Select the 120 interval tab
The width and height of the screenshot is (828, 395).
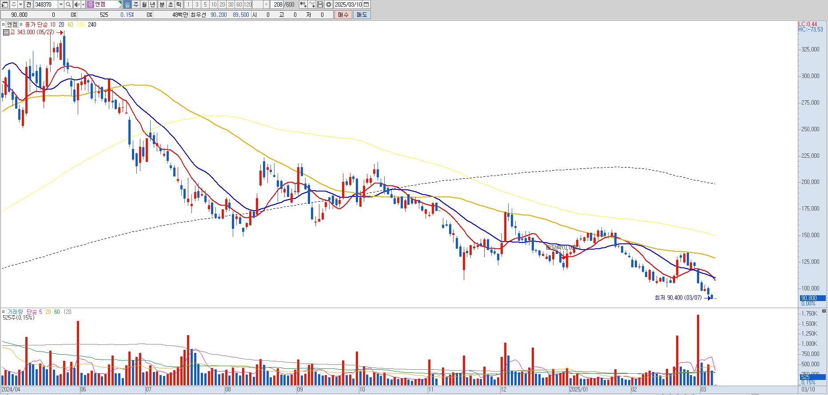[x=248, y=4]
